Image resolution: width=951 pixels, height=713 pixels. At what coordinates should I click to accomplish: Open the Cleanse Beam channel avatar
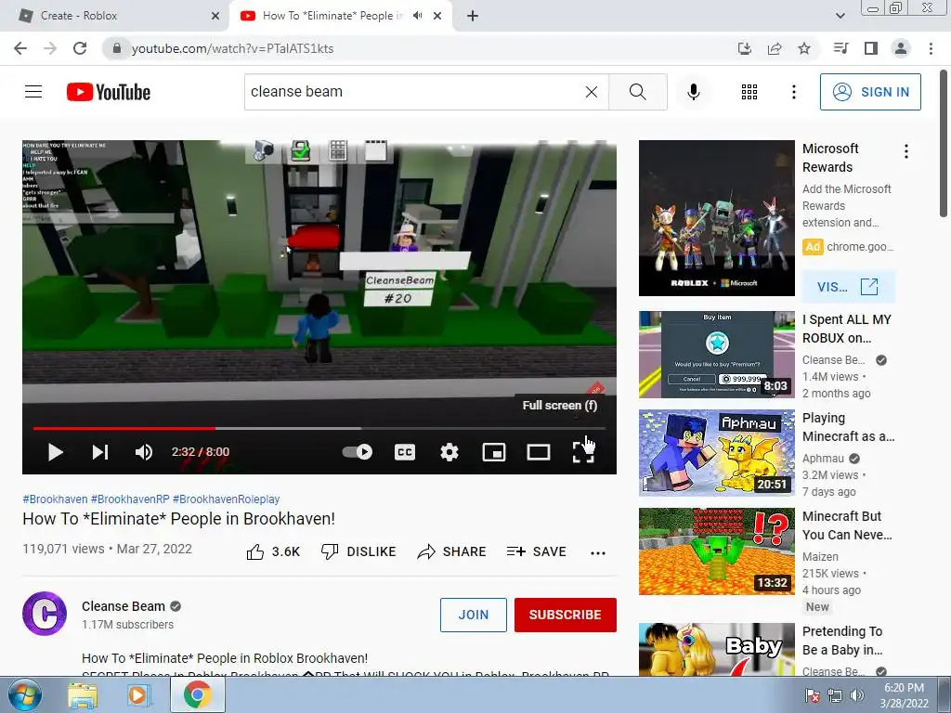pos(45,614)
